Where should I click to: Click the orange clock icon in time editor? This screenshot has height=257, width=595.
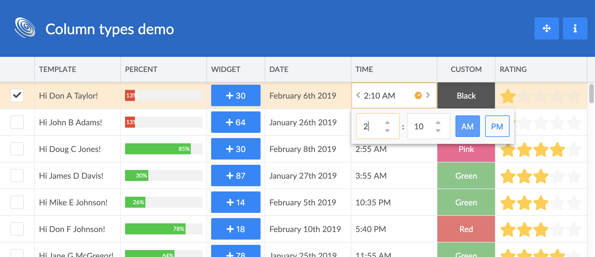[418, 95]
